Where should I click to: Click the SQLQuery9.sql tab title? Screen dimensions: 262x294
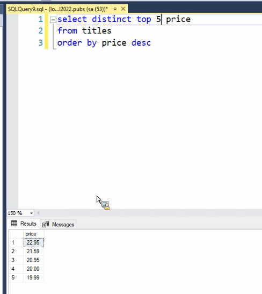(x=58, y=9)
